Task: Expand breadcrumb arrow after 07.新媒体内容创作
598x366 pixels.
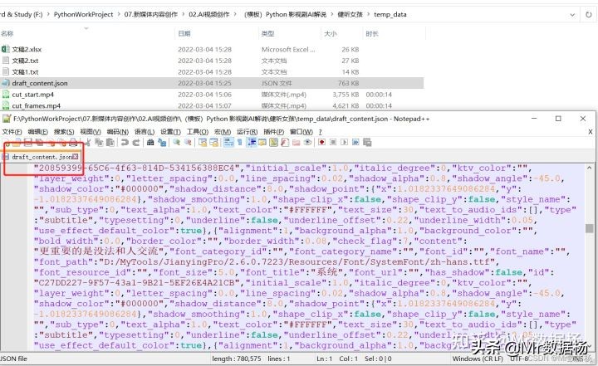Action: 183,14
